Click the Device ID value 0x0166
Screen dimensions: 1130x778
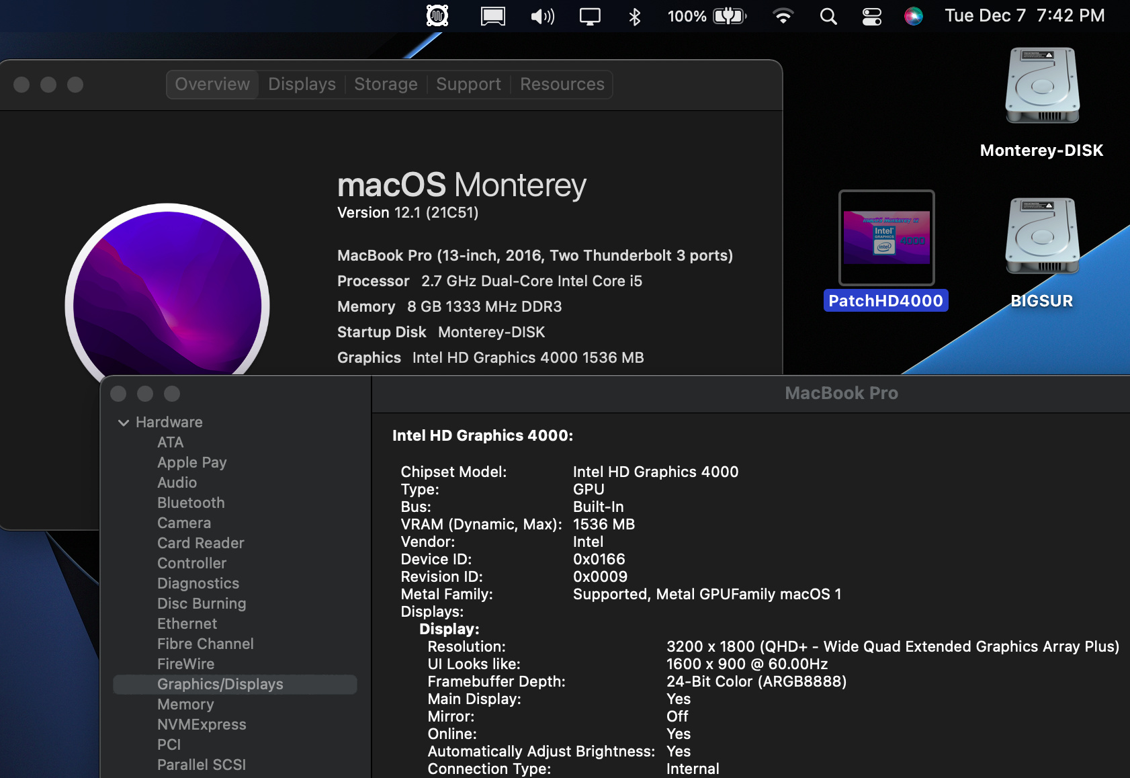tap(599, 559)
